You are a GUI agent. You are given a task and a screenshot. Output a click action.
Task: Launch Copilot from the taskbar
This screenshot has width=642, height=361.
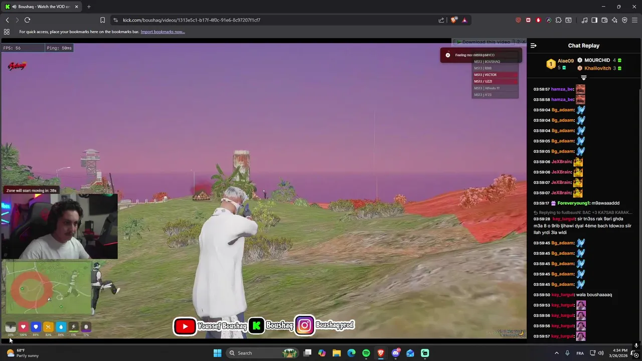pos(322,353)
